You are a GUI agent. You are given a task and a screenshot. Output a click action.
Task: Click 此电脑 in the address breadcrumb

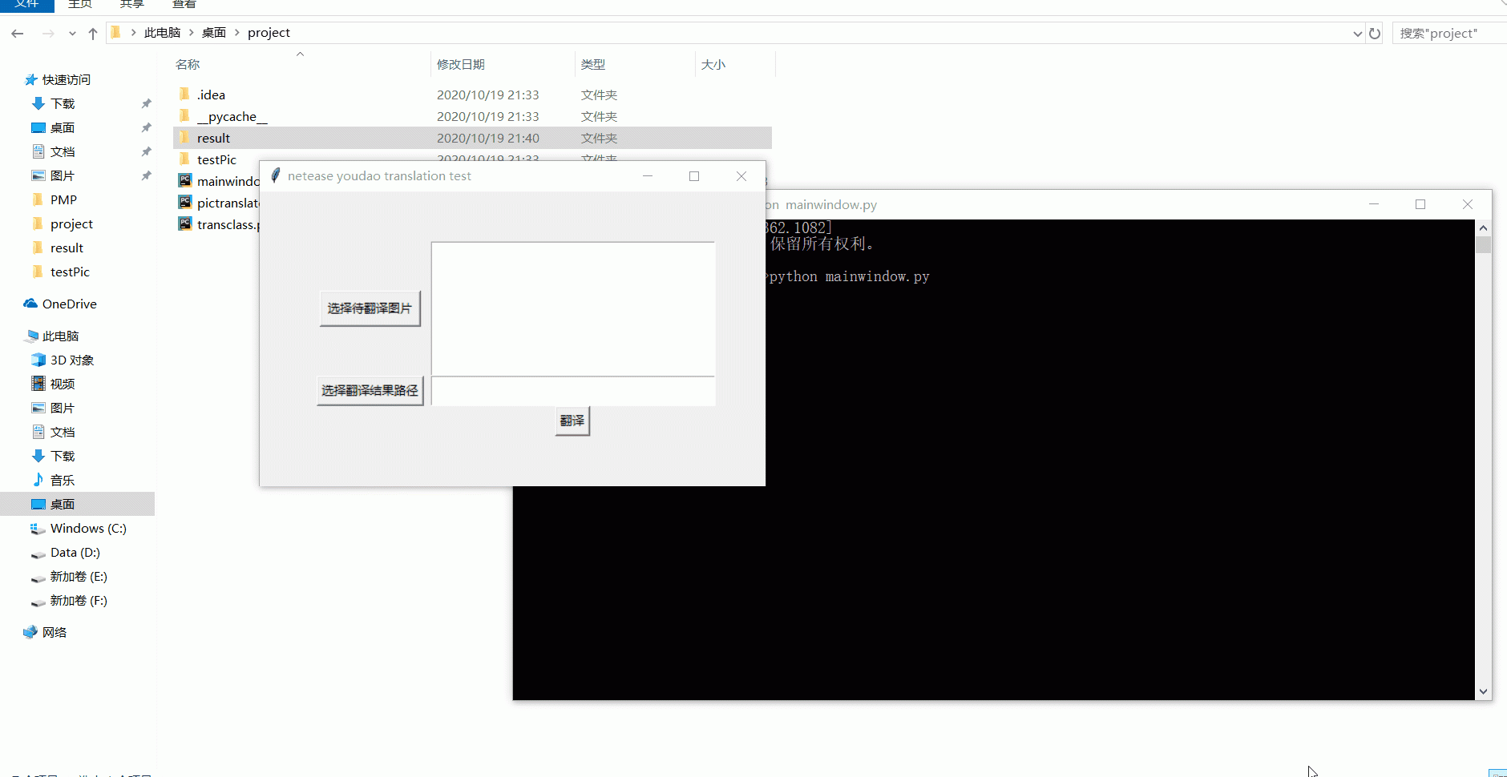click(x=162, y=33)
